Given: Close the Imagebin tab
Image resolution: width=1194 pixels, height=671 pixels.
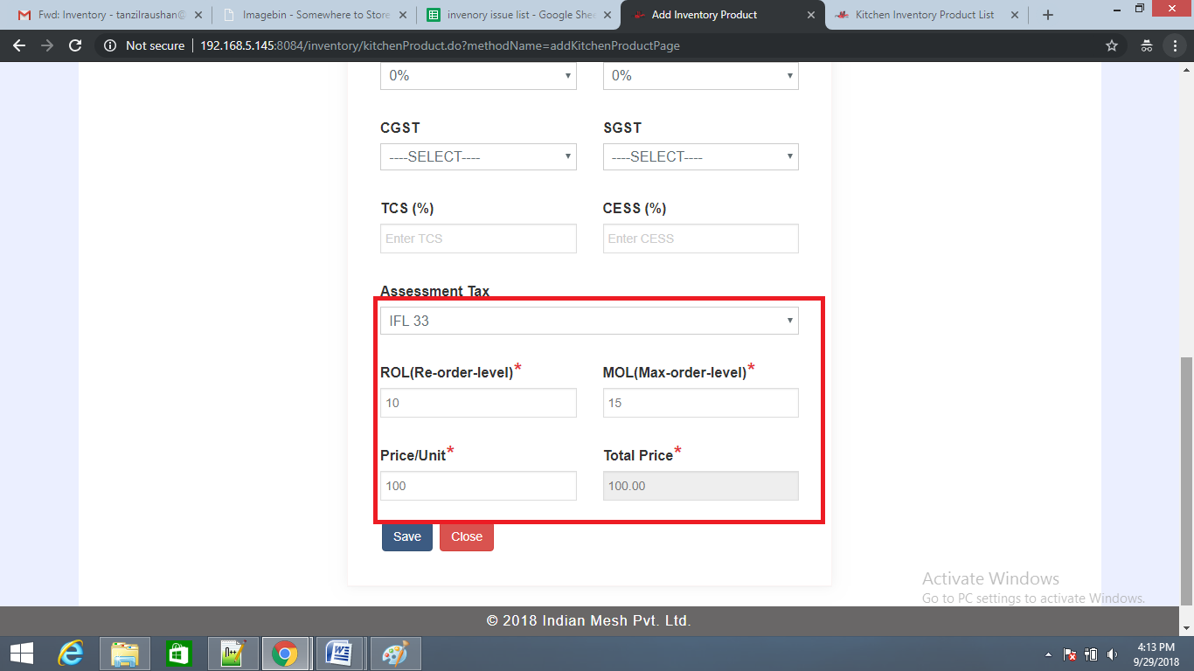Looking at the screenshot, I should [403, 15].
